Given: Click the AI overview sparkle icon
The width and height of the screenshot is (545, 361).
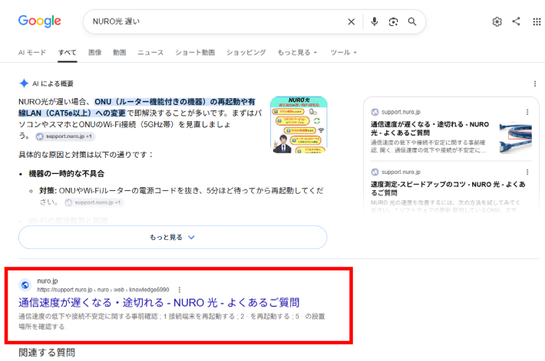Looking at the screenshot, I should point(24,84).
